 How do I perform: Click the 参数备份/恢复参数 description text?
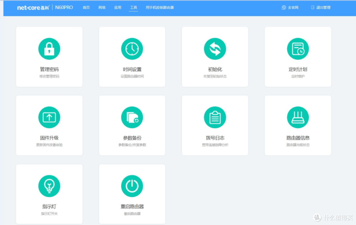(132, 145)
